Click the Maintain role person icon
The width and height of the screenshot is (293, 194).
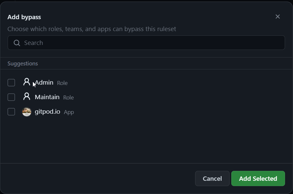point(27,97)
